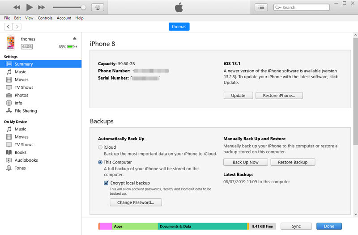Screen dimensions: 358x235
Task: Click Documents & Data storage segment
Action: point(202,226)
